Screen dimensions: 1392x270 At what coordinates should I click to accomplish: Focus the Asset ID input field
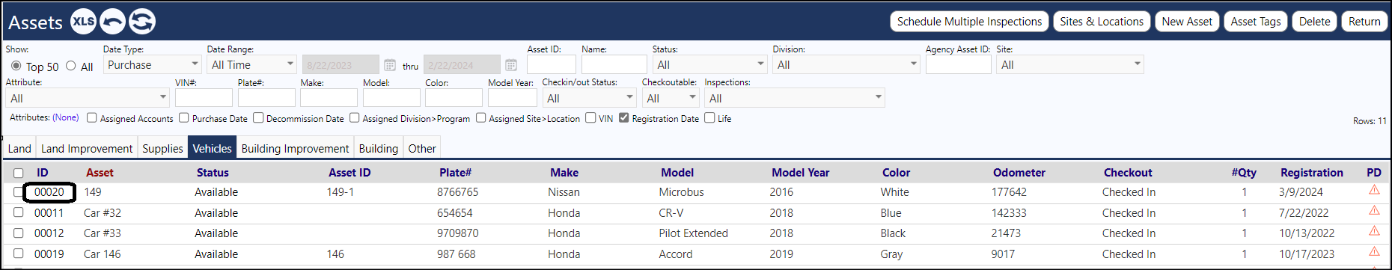coord(552,64)
